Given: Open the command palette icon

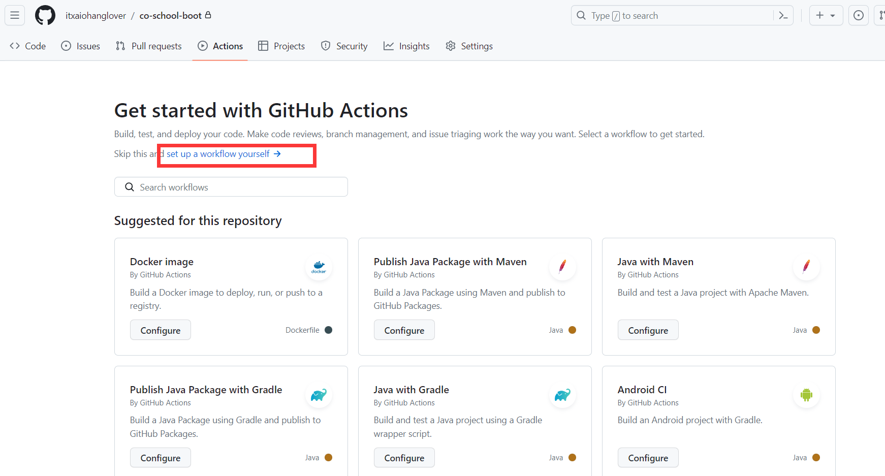Looking at the screenshot, I should tap(783, 16).
